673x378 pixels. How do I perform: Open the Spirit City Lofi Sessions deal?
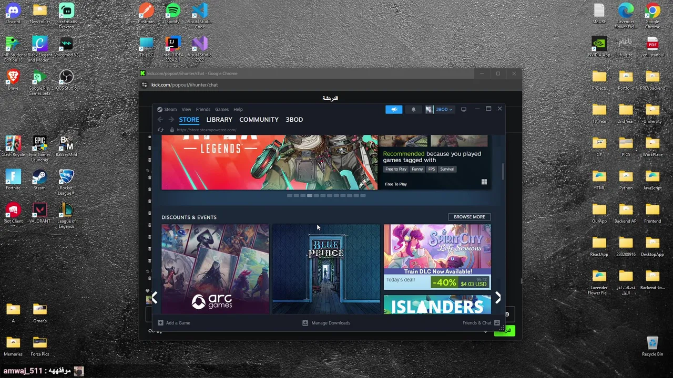pyautogui.click(x=437, y=257)
